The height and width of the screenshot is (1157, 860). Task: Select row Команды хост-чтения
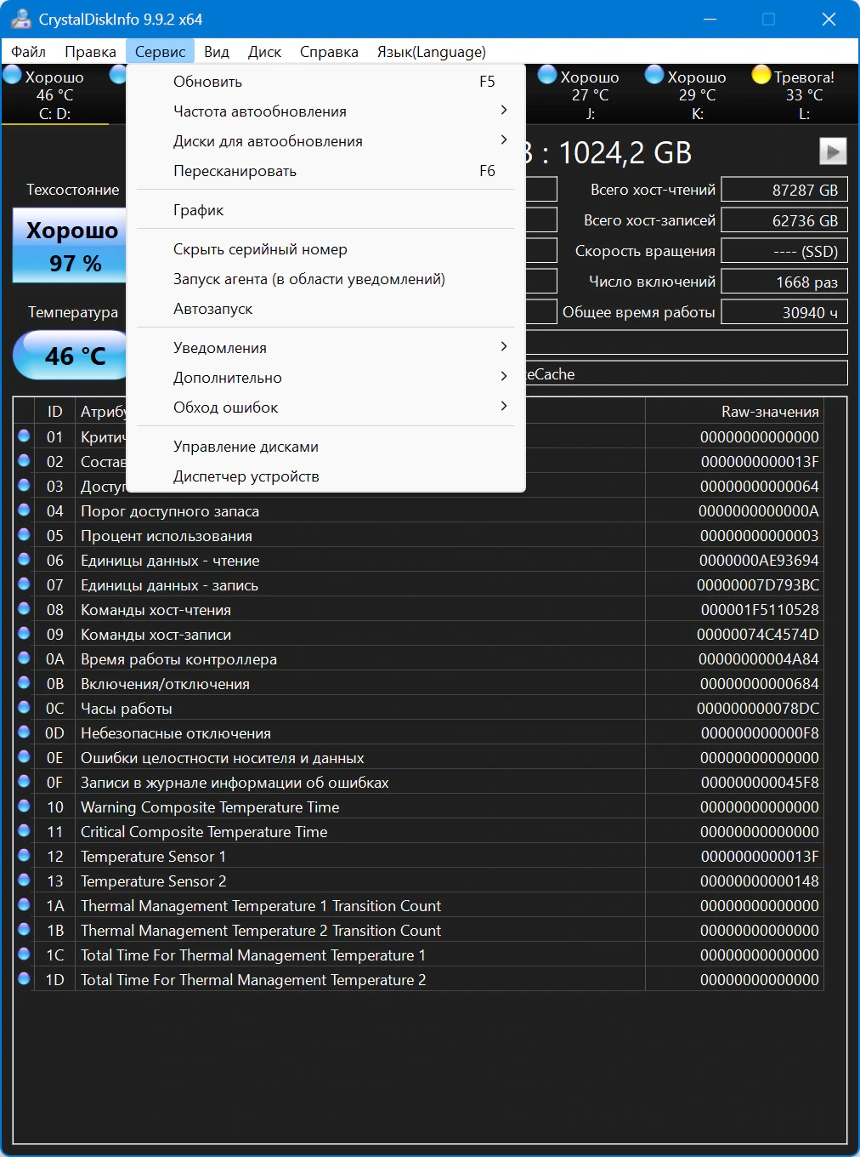[419, 609]
